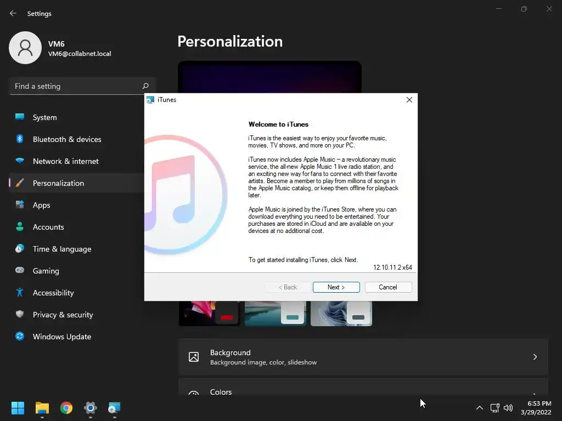Click the Personalization page heading

(230, 42)
